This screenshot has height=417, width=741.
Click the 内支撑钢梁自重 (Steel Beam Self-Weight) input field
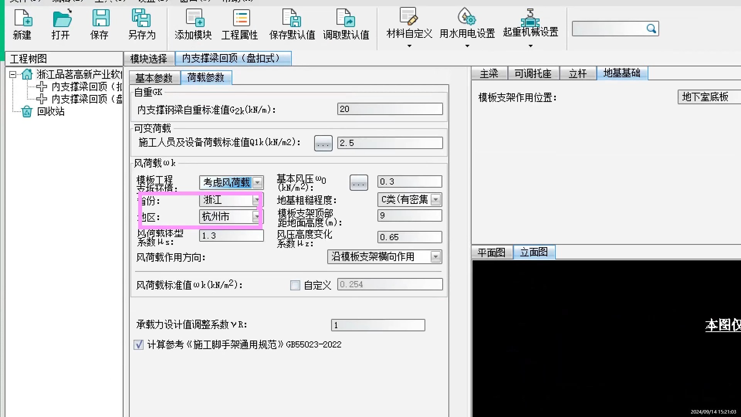(x=390, y=109)
